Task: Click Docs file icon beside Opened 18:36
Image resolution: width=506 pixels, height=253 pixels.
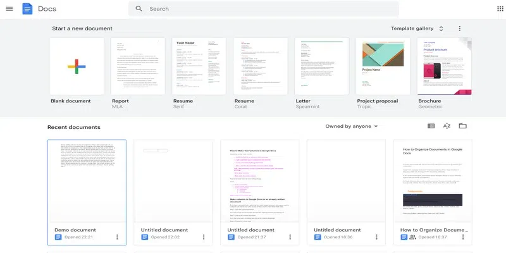Action: tap(318, 237)
